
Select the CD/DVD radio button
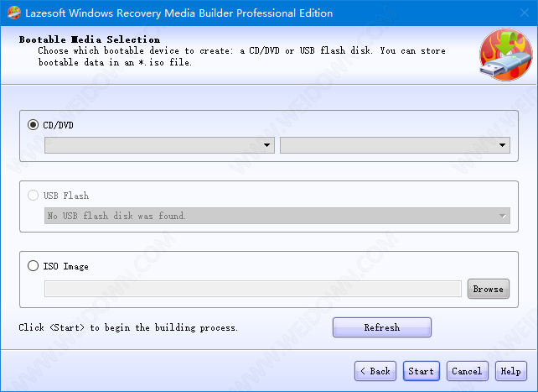pos(33,125)
